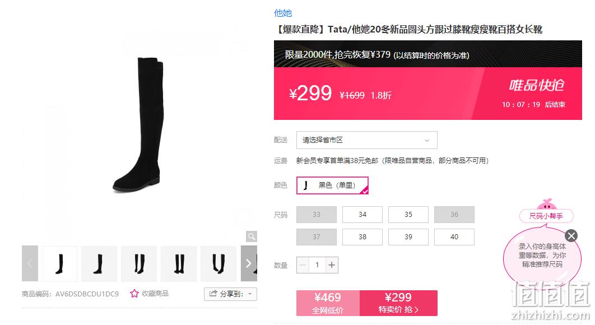The image size is (595, 325).
Task: Choose size 40
Action: click(x=454, y=237)
